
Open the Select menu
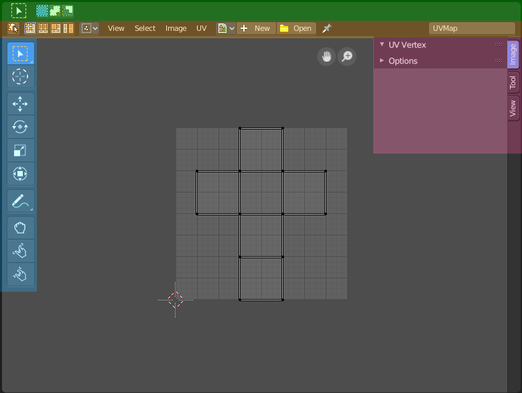click(x=145, y=28)
